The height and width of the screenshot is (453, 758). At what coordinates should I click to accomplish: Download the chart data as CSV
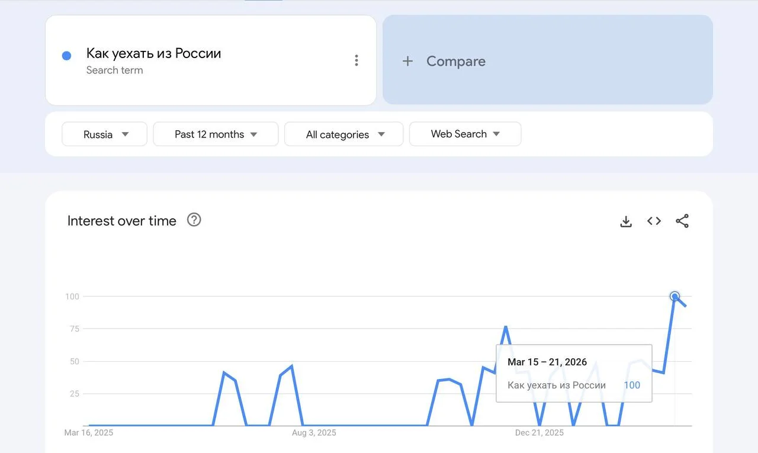(626, 221)
